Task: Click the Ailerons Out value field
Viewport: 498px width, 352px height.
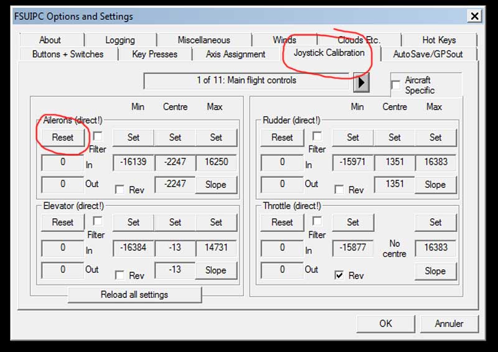Action: point(63,184)
